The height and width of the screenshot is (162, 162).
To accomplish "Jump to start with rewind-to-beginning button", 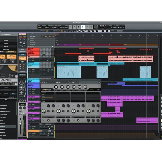I will tap(71, 27).
